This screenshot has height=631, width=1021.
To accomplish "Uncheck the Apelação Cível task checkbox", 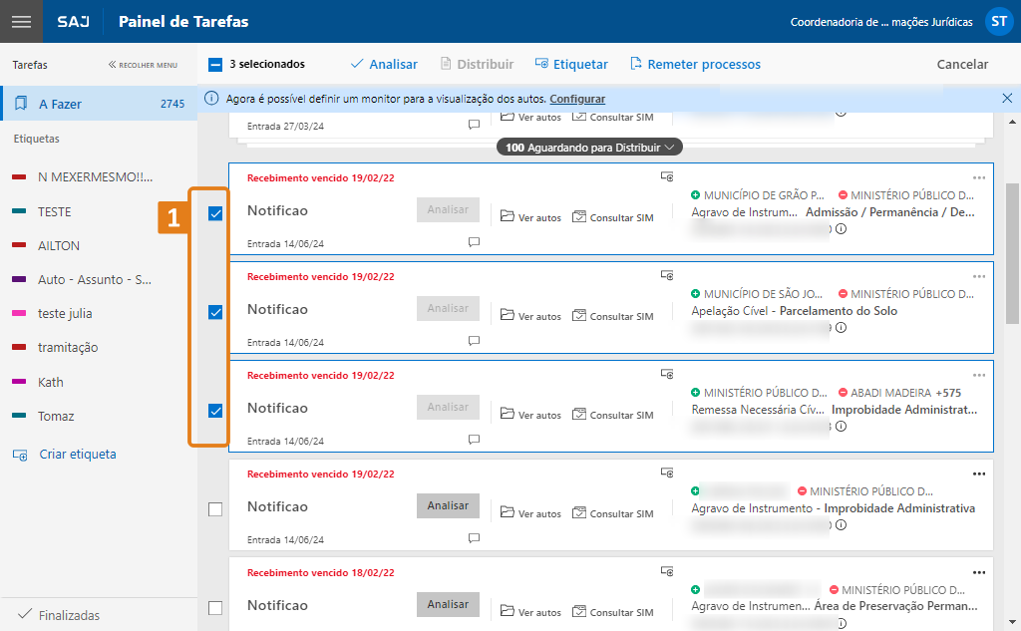I will click(x=215, y=312).
